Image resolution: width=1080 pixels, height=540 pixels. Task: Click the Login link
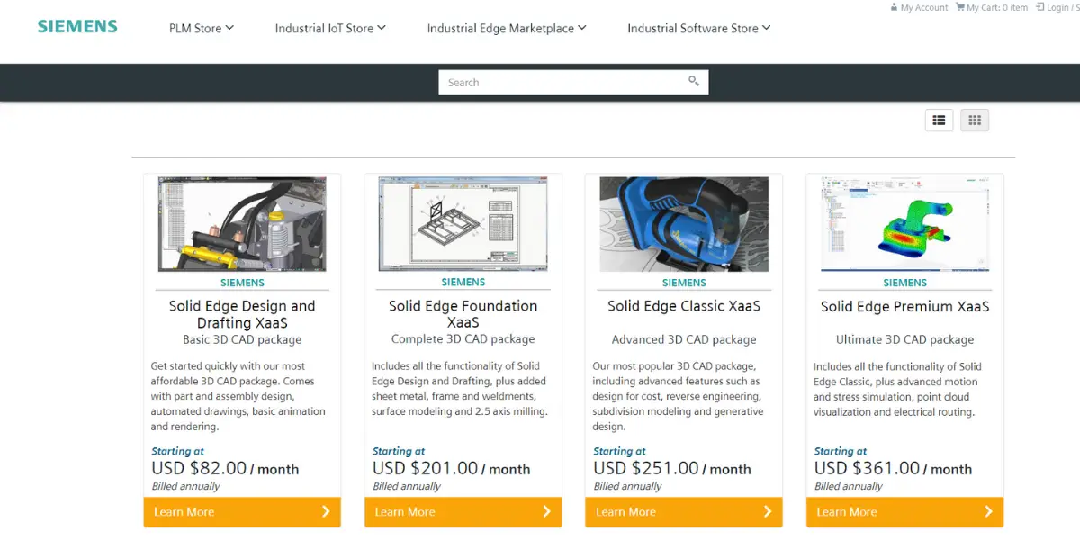coord(1057,7)
